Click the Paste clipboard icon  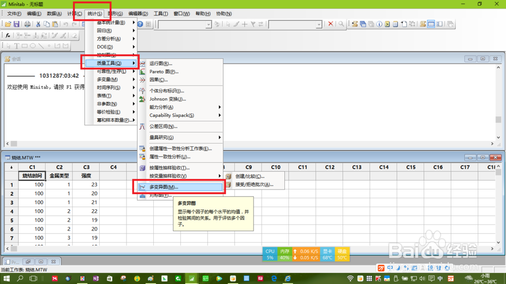tap(55, 24)
